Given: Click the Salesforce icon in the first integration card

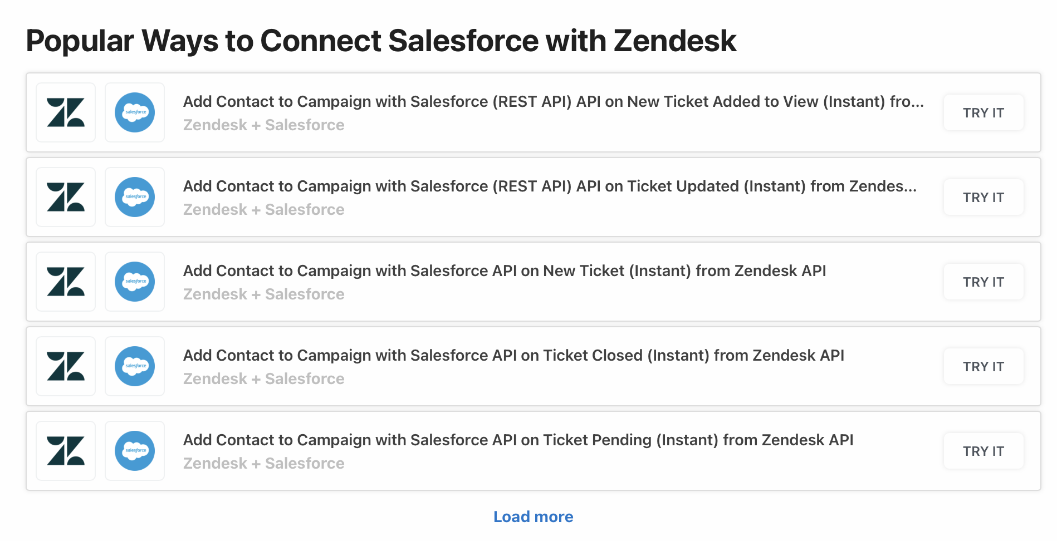Looking at the screenshot, I should 134,112.
